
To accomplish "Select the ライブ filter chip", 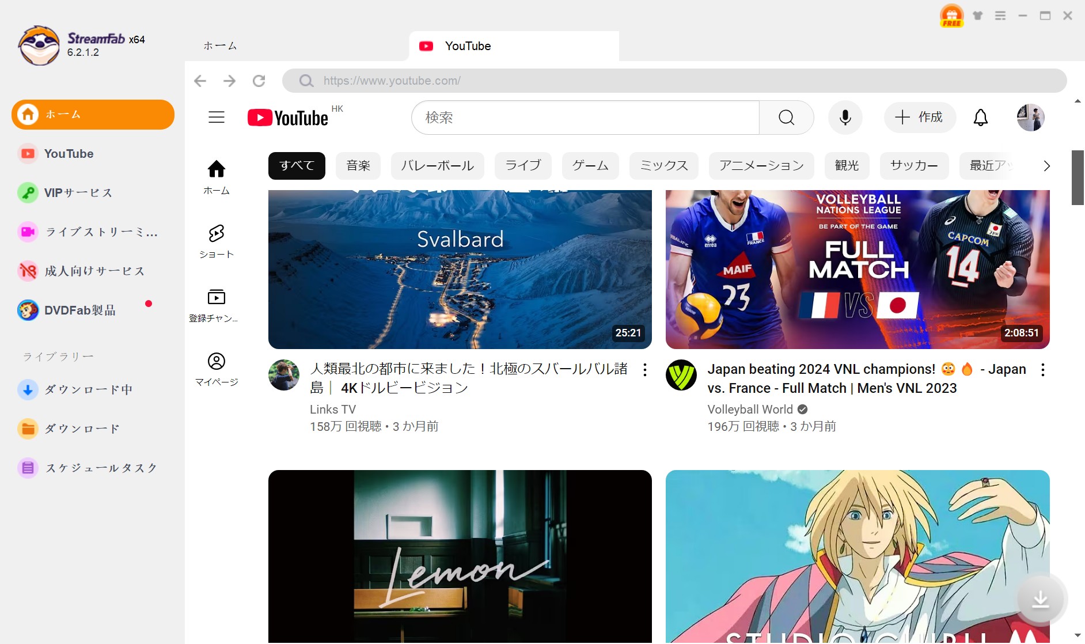I will [523, 166].
